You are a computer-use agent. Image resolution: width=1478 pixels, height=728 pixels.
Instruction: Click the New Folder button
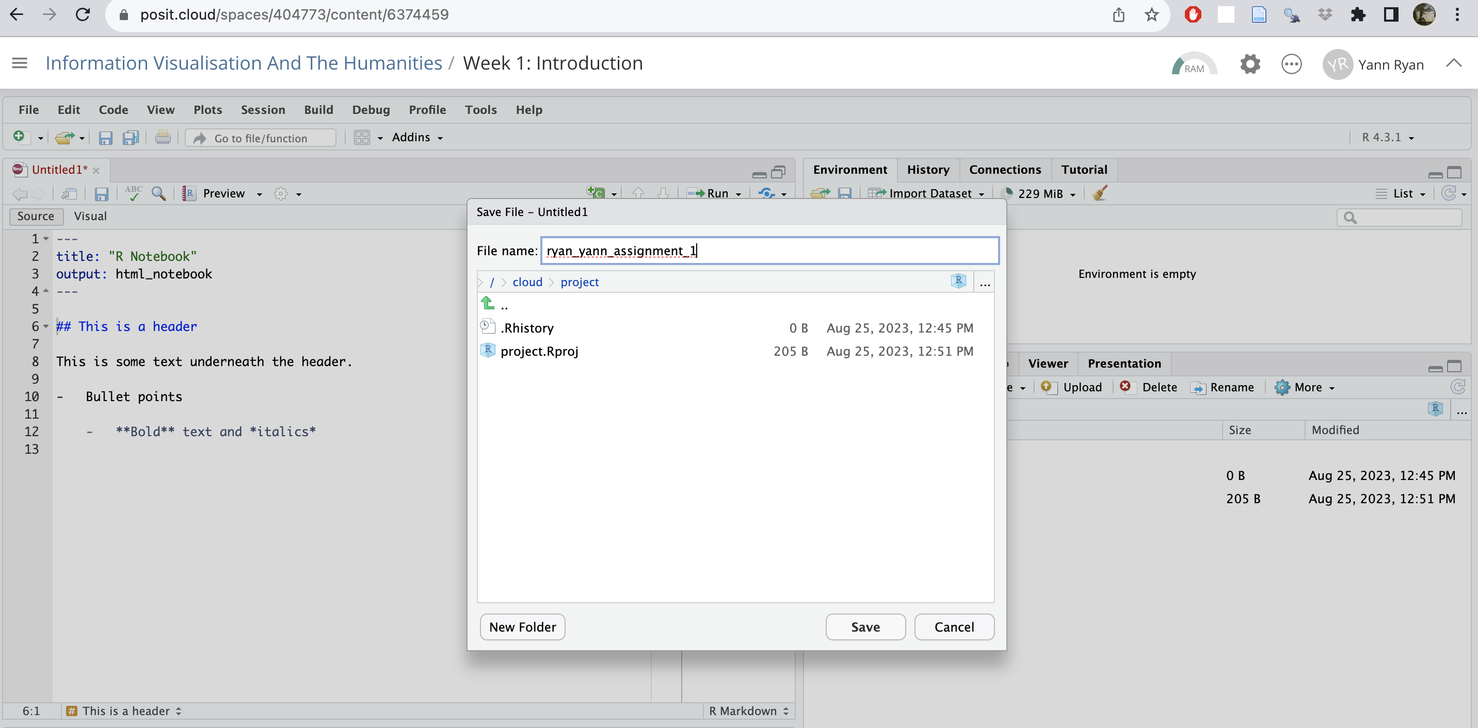coord(522,626)
